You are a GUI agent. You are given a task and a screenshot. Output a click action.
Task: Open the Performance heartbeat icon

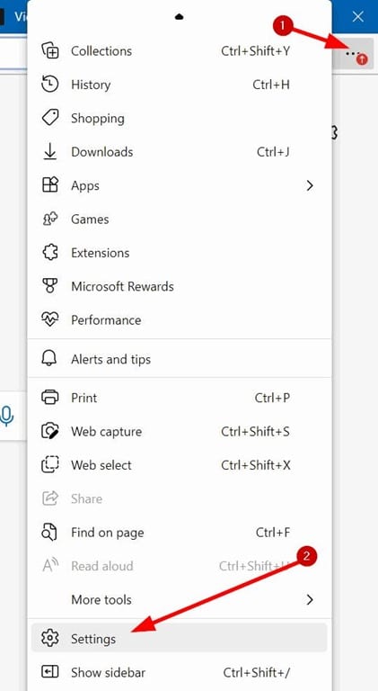click(49, 320)
